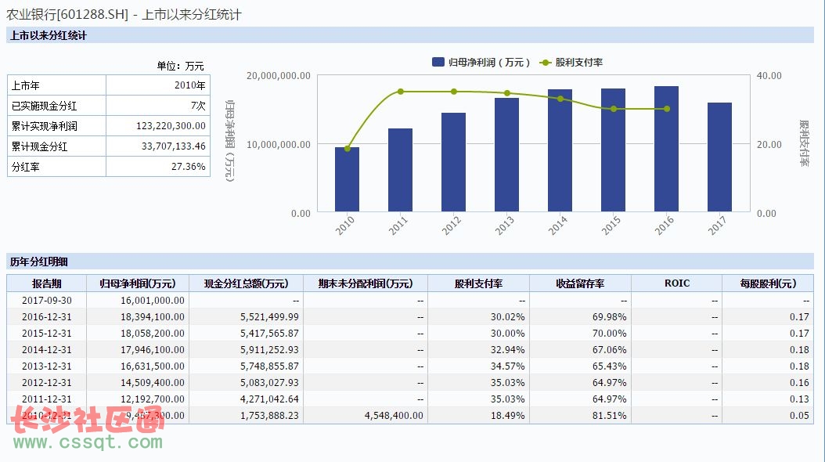Click payout ratio 32.94%
The image size is (825, 462).
(508, 349)
